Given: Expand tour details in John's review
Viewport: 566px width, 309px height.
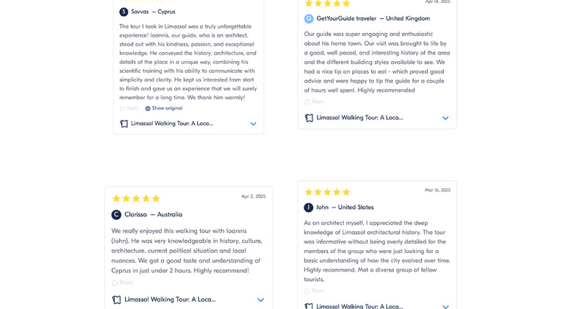Looking at the screenshot, I should point(445,306).
